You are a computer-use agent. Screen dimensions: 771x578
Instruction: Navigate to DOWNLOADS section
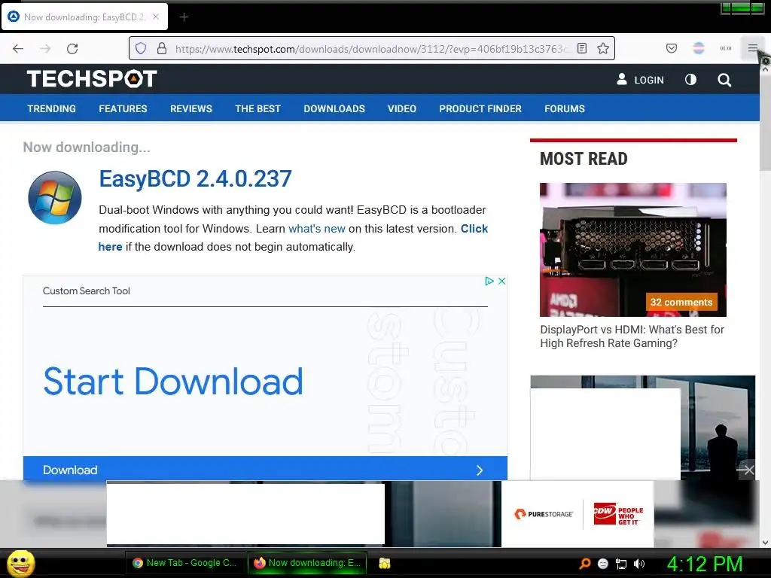(x=334, y=108)
